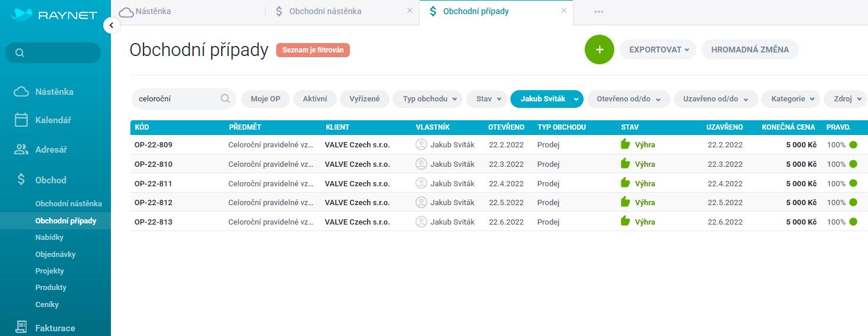Open the Kategorie filter dropdown
868x336 pixels.
tap(791, 99)
